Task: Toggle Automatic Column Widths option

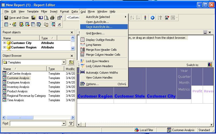Action: point(104,73)
